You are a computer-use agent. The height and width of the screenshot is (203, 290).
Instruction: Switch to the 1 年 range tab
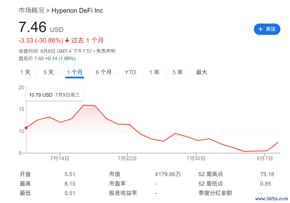(154, 72)
